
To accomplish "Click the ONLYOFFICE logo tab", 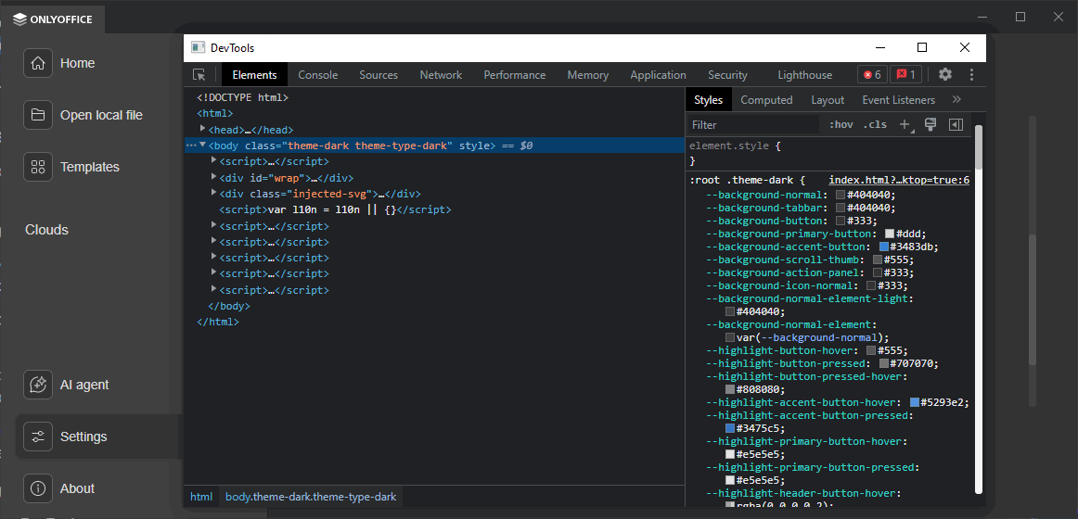I will tap(52, 19).
